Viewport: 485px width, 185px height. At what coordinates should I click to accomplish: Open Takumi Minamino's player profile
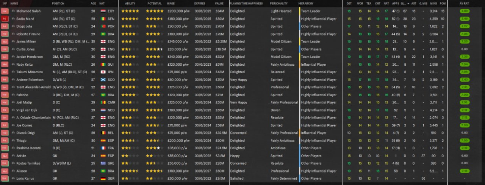click(x=30, y=72)
